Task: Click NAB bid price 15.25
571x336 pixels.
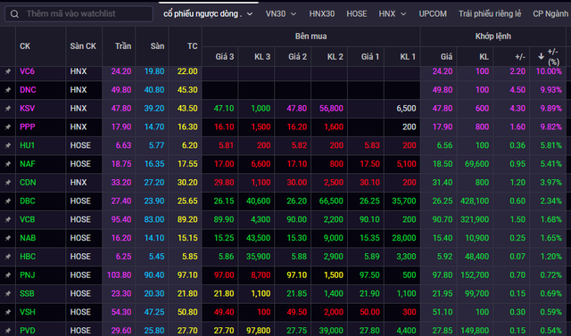Action: click(x=224, y=238)
